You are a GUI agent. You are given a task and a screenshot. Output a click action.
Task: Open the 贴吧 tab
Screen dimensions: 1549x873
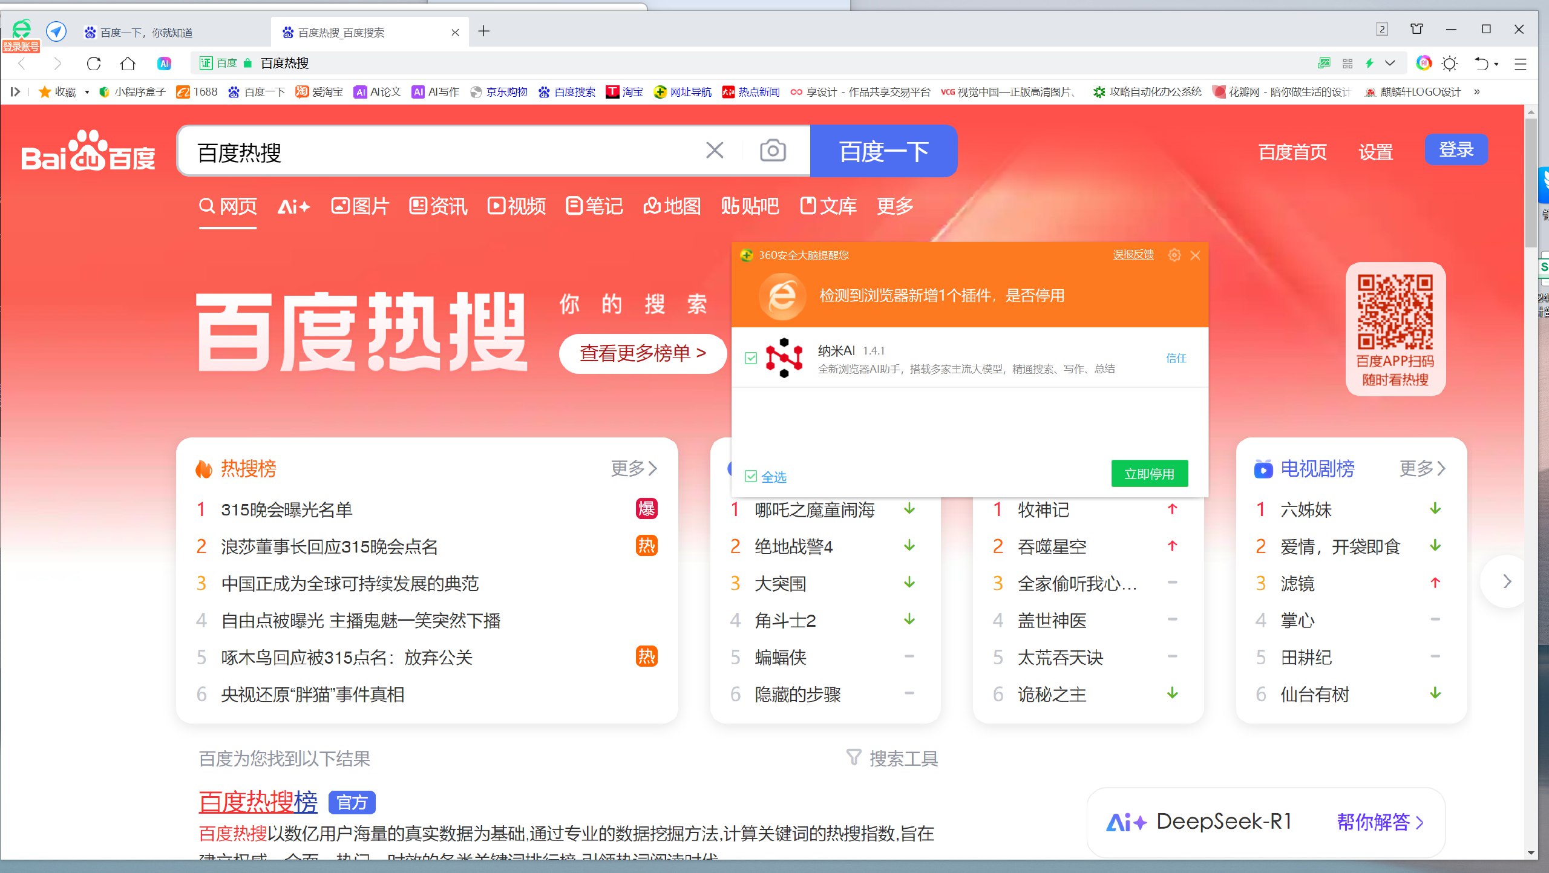[750, 206]
